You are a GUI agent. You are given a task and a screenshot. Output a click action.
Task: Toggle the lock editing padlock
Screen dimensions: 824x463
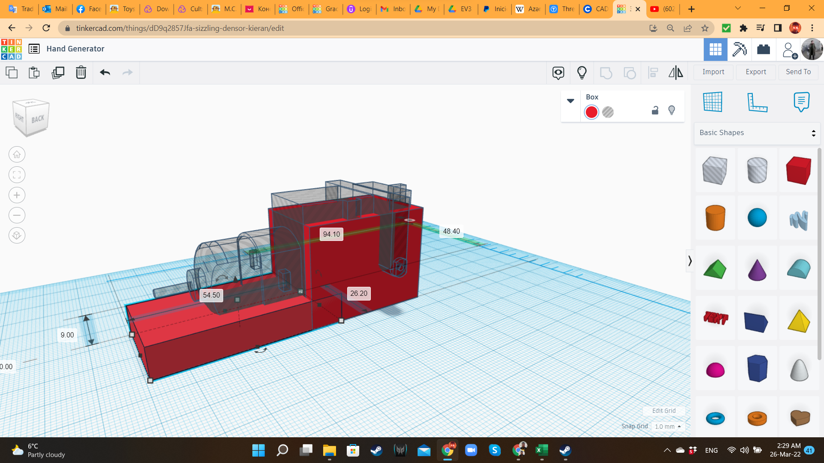655,111
